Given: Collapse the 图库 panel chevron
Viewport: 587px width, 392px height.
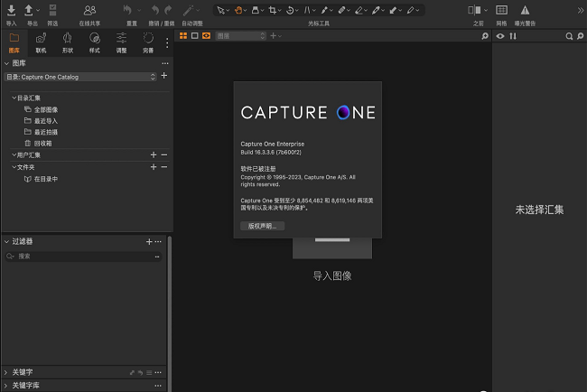Looking at the screenshot, I should 6,63.
